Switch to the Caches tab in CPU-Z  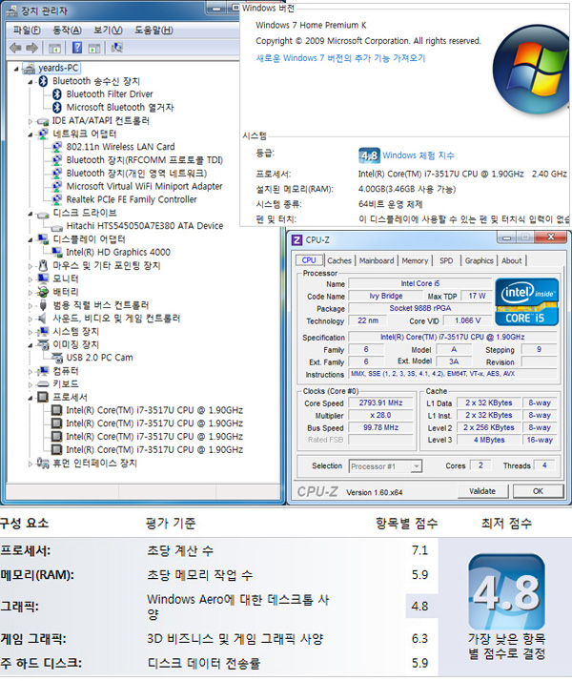click(x=339, y=260)
